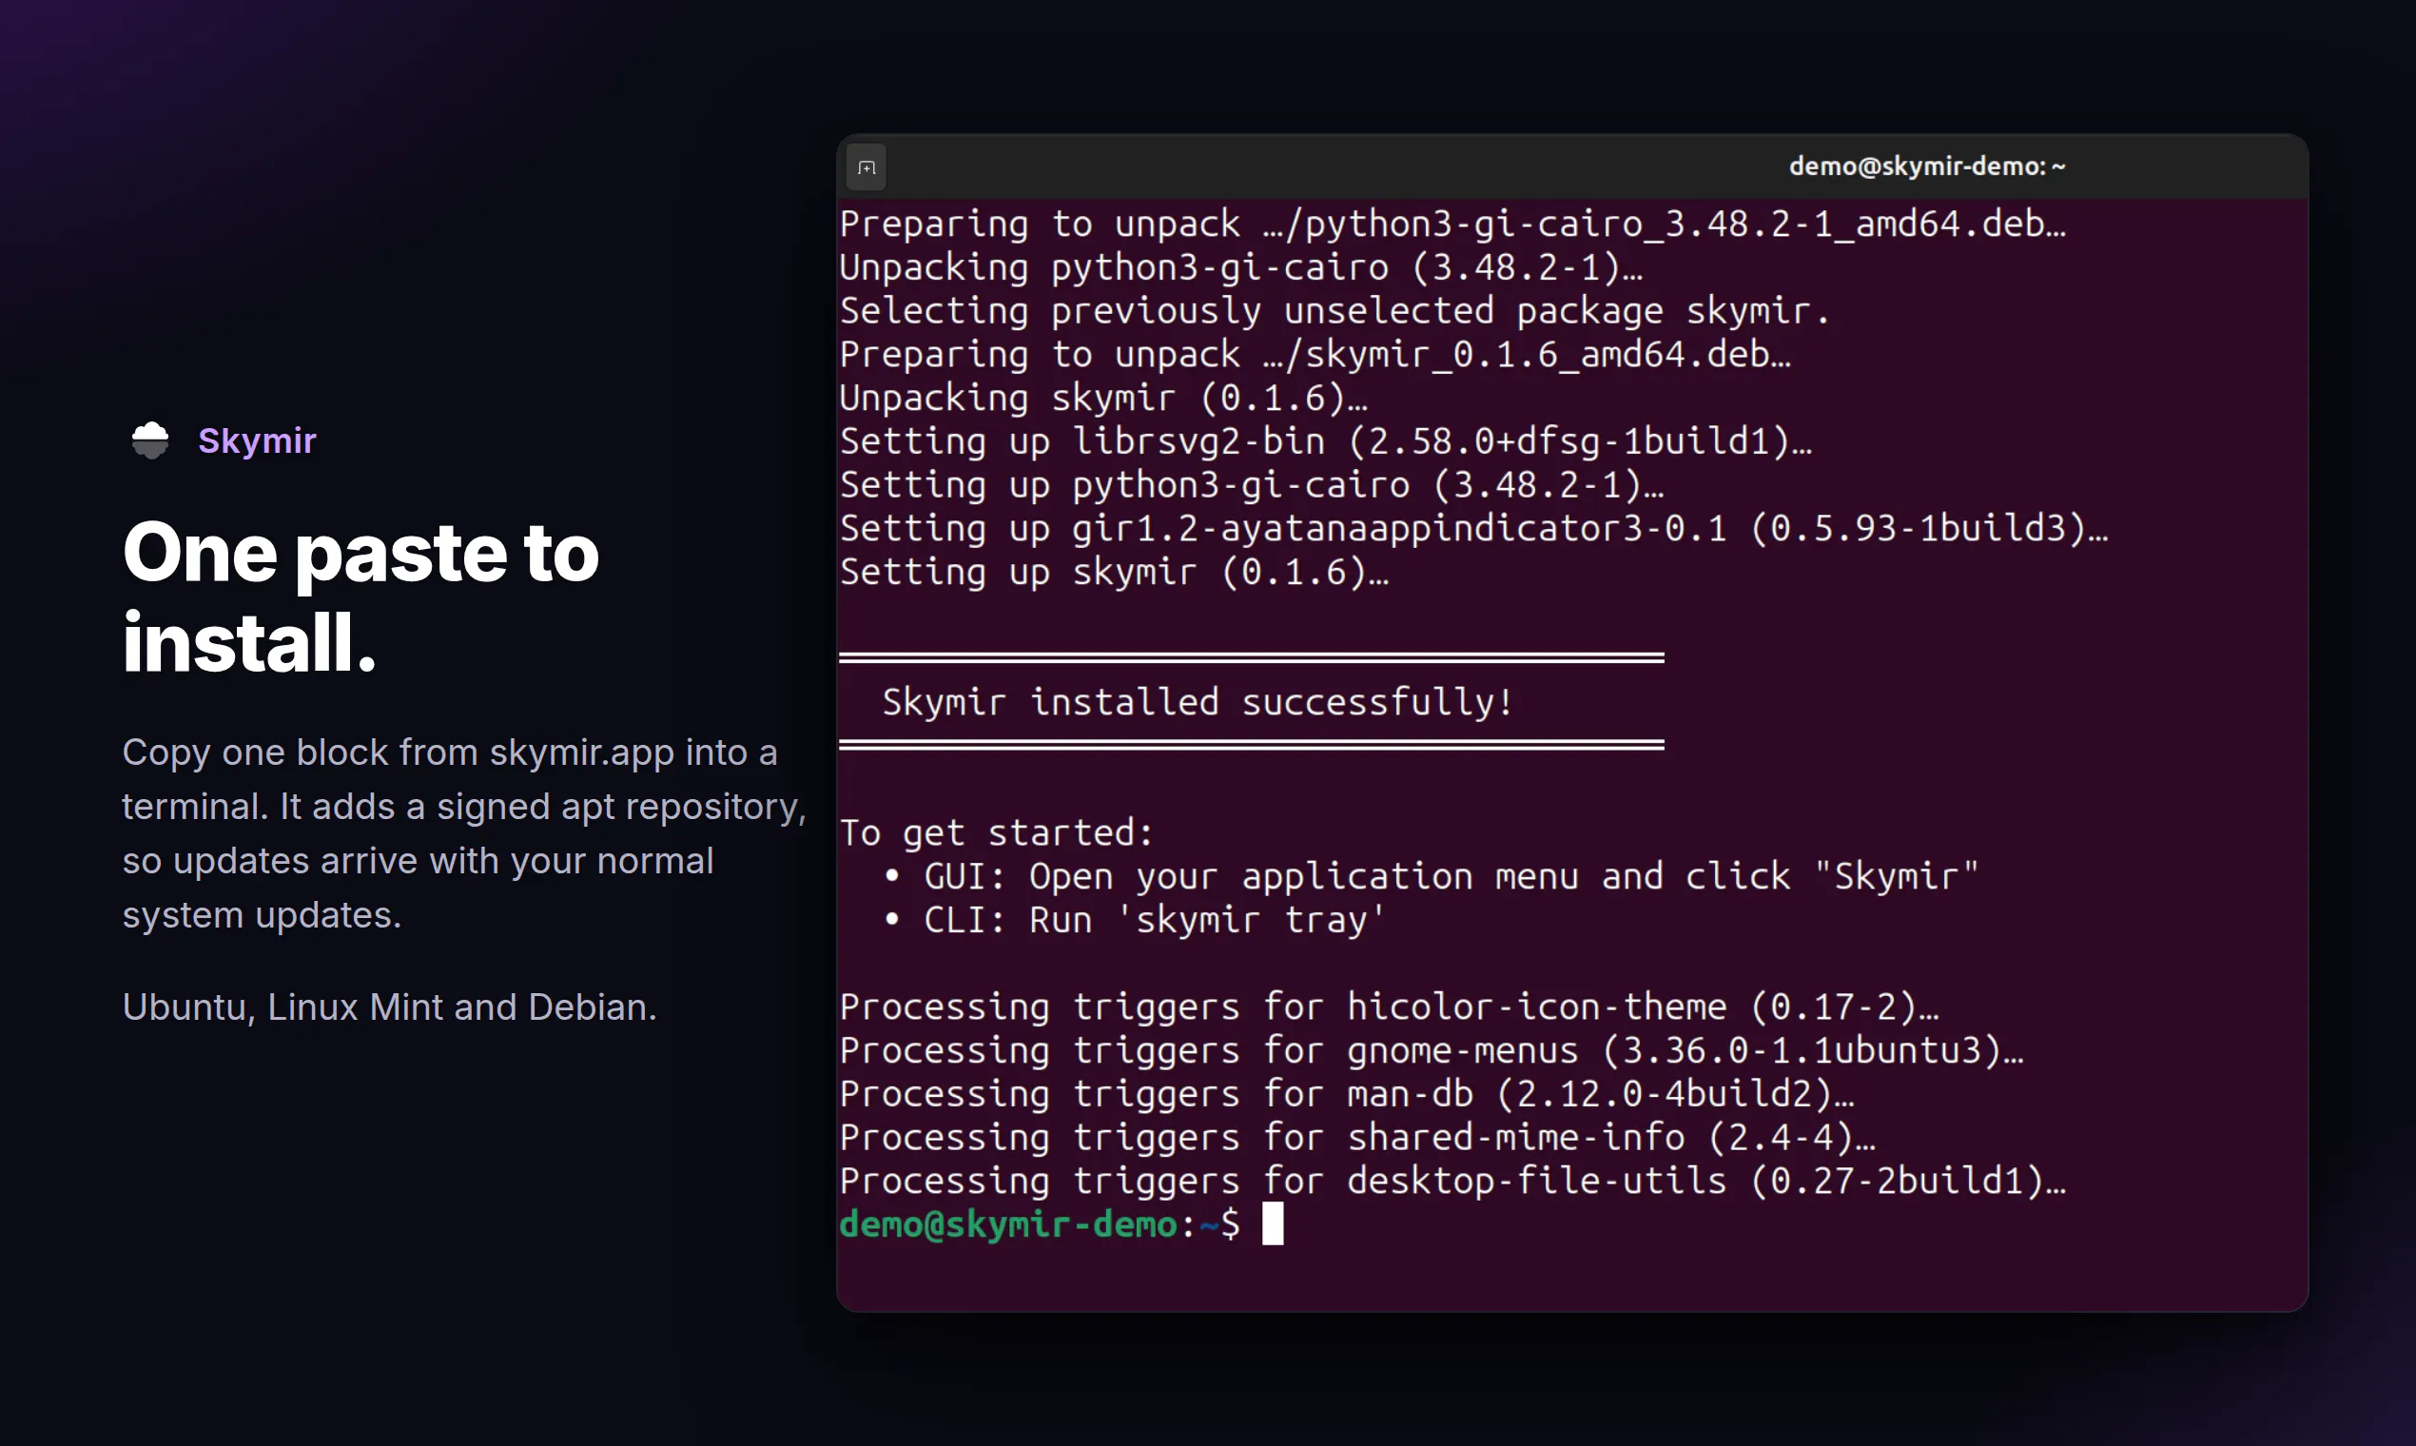The width and height of the screenshot is (2416, 1446).
Task: Click the paragraph mentioning skymir.app
Action: coord(464,833)
